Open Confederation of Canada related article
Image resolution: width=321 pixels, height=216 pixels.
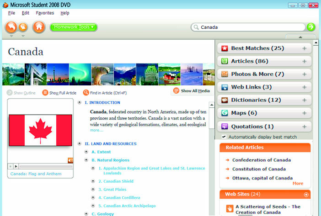point(262,160)
